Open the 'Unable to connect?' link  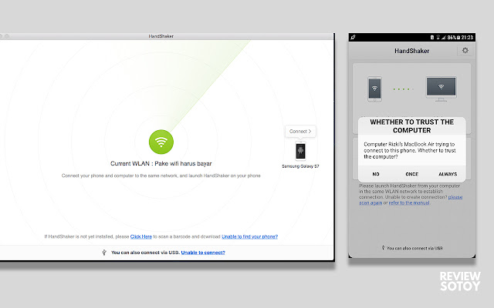coord(203,253)
